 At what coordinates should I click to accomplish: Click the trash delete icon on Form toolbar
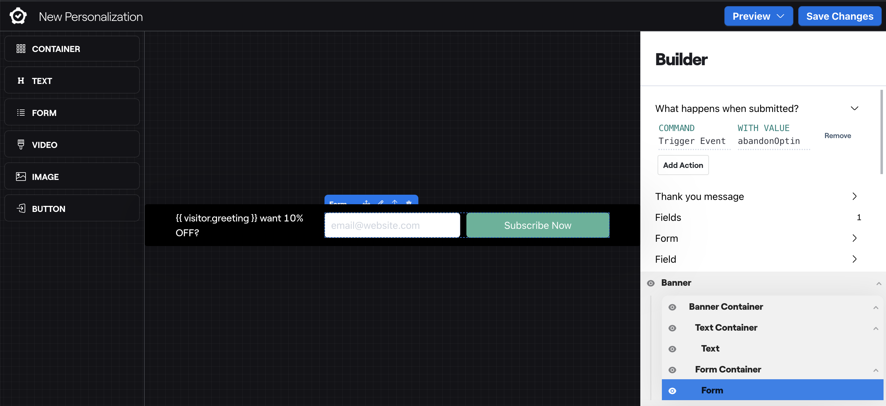point(409,202)
